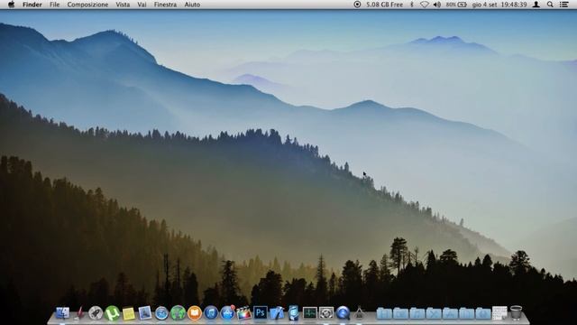Image resolution: width=577 pixels, height=325 pixels.
Task: Launch Final Cut Pro clapperboard icon
Action: point(243,313)
